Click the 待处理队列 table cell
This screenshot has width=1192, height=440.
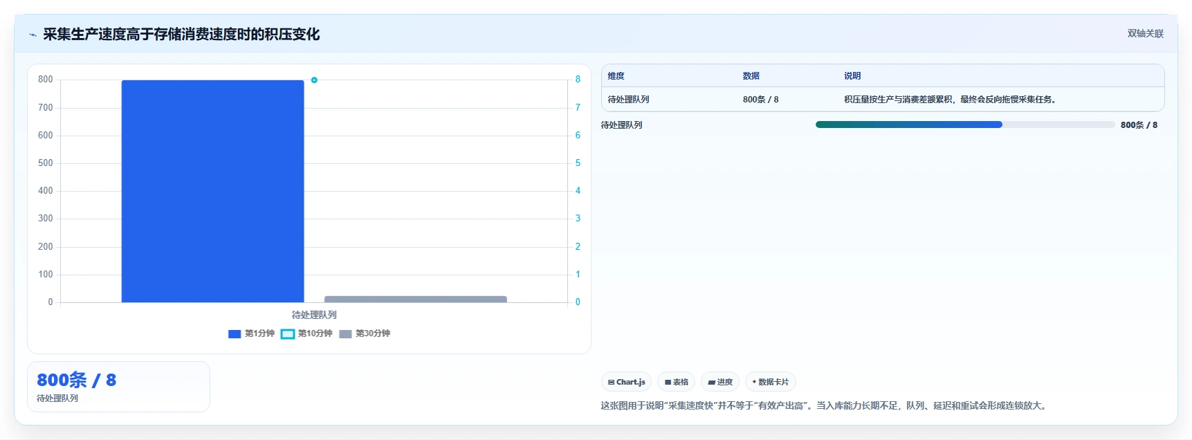(628, 100)
